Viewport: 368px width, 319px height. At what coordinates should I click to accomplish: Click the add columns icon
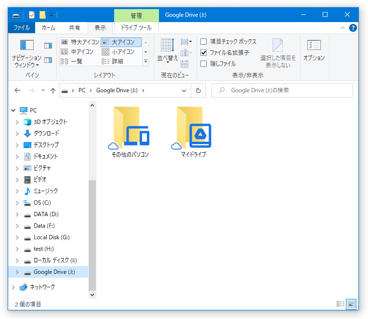pos(186,53)
